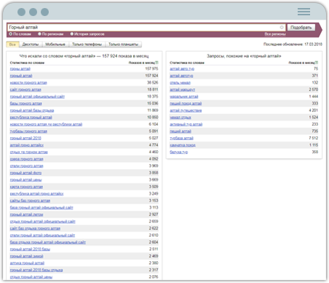This screenshot has width=329, height=283.
Task: Open the 'новости горного алтая' query link
Action: coord(28,82)
